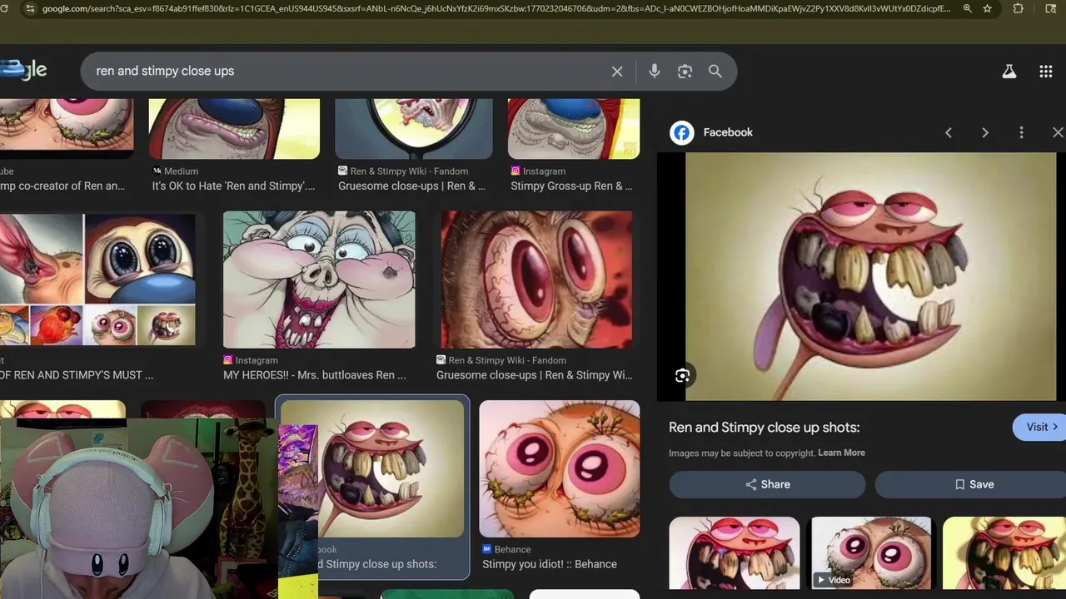
Task: Click 'Stimpy you idiot! :: Behance' caption
Action: pos(550,564)
